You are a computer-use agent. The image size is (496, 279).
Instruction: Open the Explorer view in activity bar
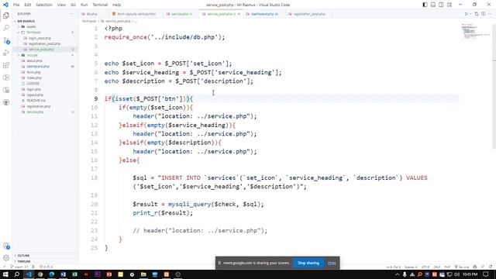[6, 15]
